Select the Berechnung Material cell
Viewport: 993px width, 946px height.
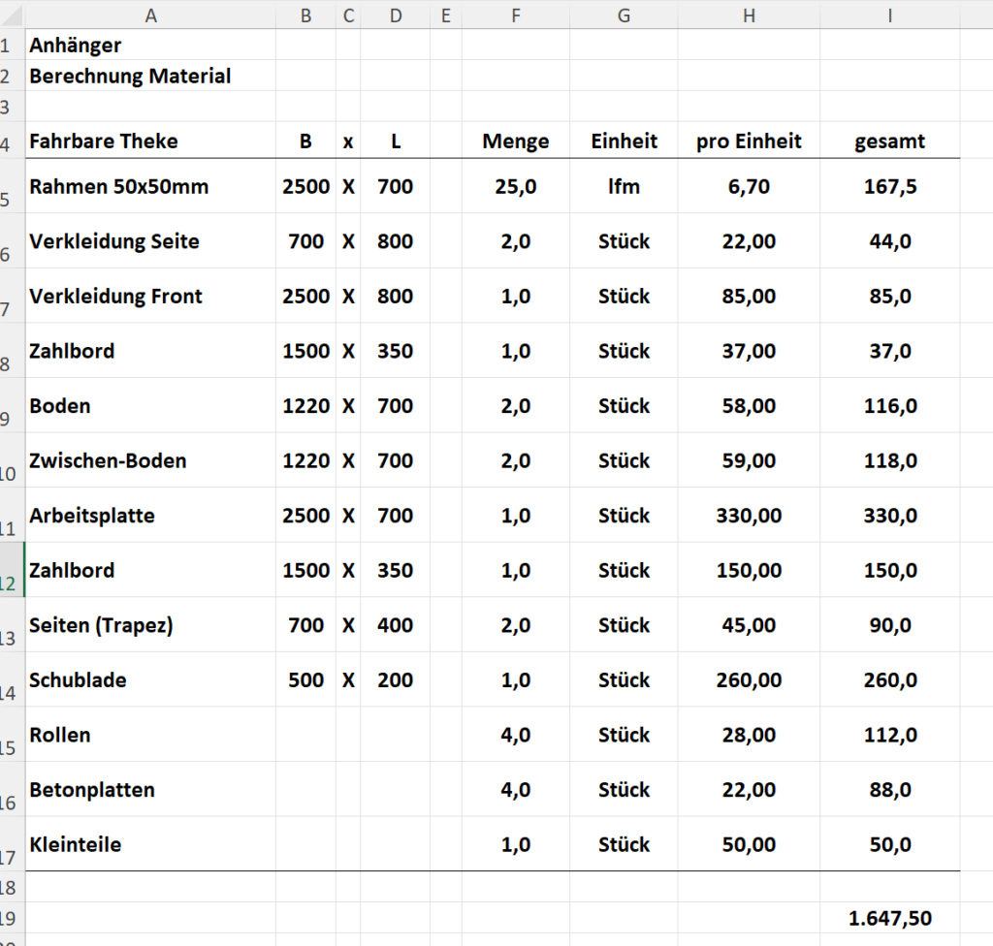click(150, 76)
